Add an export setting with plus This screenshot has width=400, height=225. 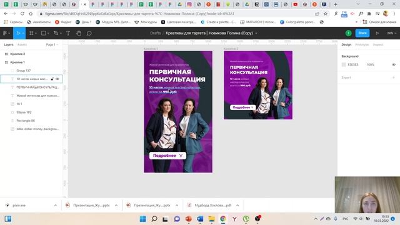(394, 77)
